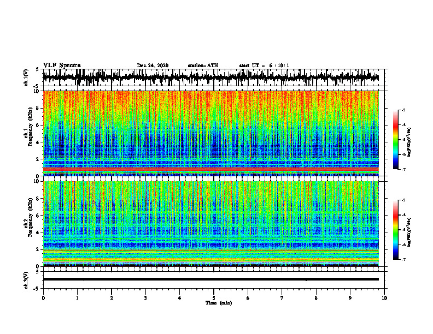433x334 pixels.
Task: Click the "-3" value on ch.2 color bar
Action: (x=403, y=200)
